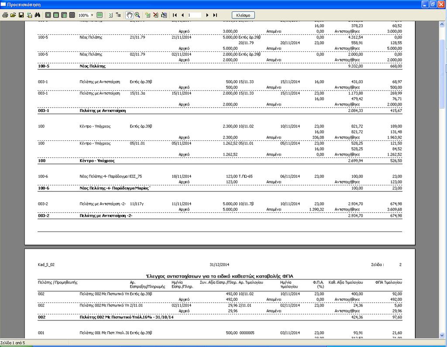Click the bold 'Νέος Πελάτης' total row

[220, 66]
